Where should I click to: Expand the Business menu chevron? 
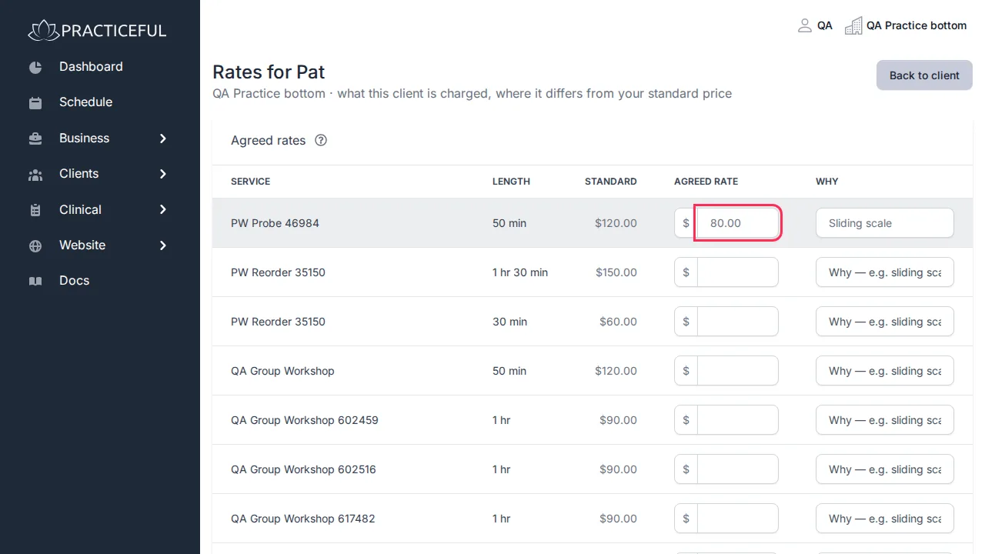tap(163, 138)
